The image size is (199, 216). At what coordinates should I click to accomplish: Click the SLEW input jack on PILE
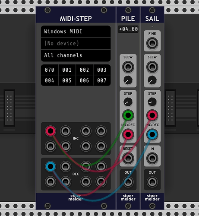point(128,67)
